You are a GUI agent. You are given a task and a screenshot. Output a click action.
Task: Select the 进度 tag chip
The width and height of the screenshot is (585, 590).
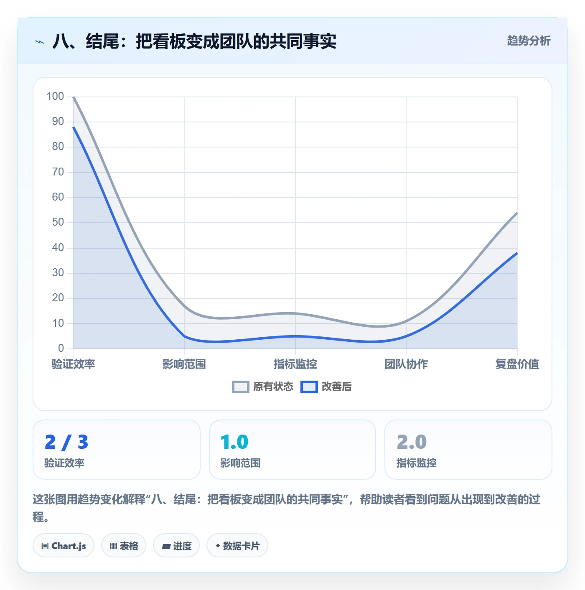click(176, 545)
